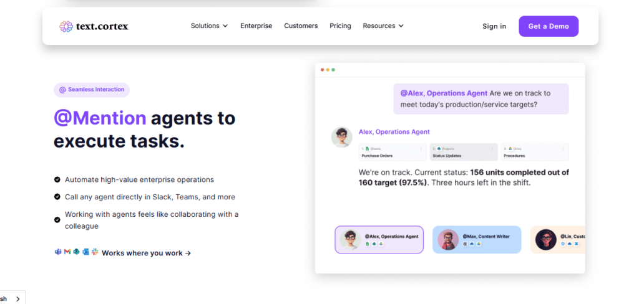Click the Drive icon in @Alex agent card
Viewport: 639px width, 304px height.
pyautogui.click(x=381, y=244)
